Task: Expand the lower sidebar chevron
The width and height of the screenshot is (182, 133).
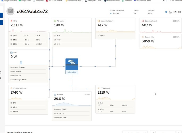Action: pos(1,78)
